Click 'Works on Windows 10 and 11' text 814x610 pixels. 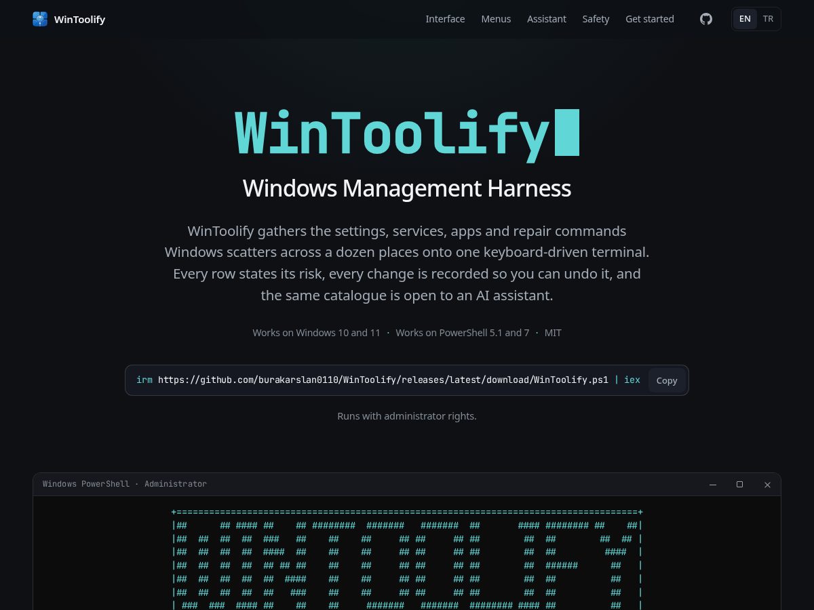point(316,333)
